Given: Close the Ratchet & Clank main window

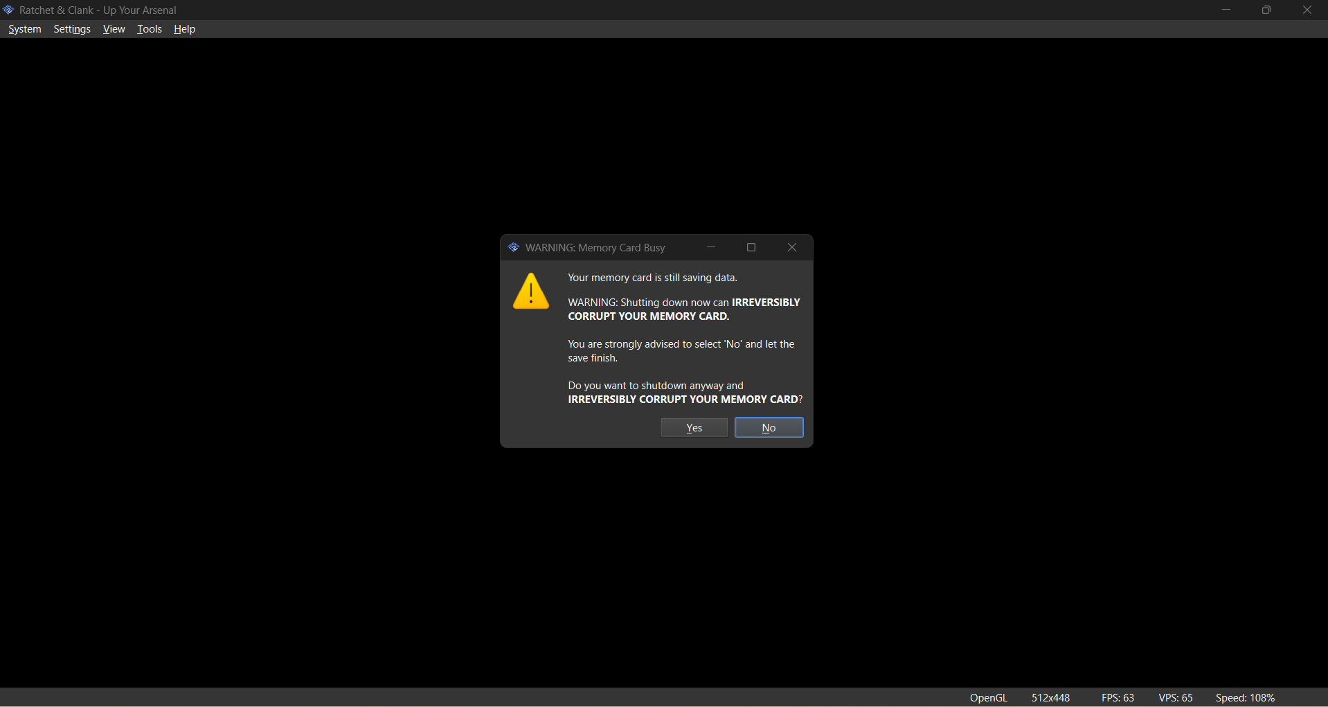Looking at the screenshot, I should click(1307, 10).
